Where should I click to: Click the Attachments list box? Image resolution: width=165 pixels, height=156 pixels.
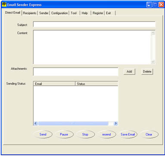click(76, 72)
